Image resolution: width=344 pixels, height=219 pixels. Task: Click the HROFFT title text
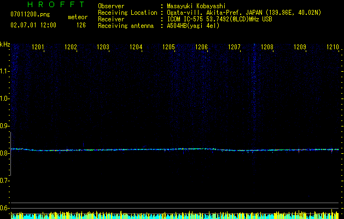[x=56, y=4]
